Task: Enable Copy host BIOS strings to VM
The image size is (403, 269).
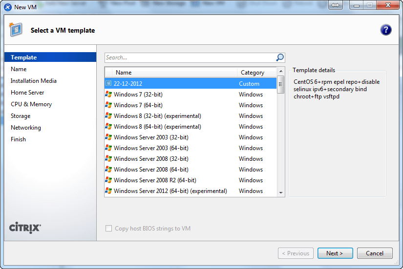Action: [109, 228]
